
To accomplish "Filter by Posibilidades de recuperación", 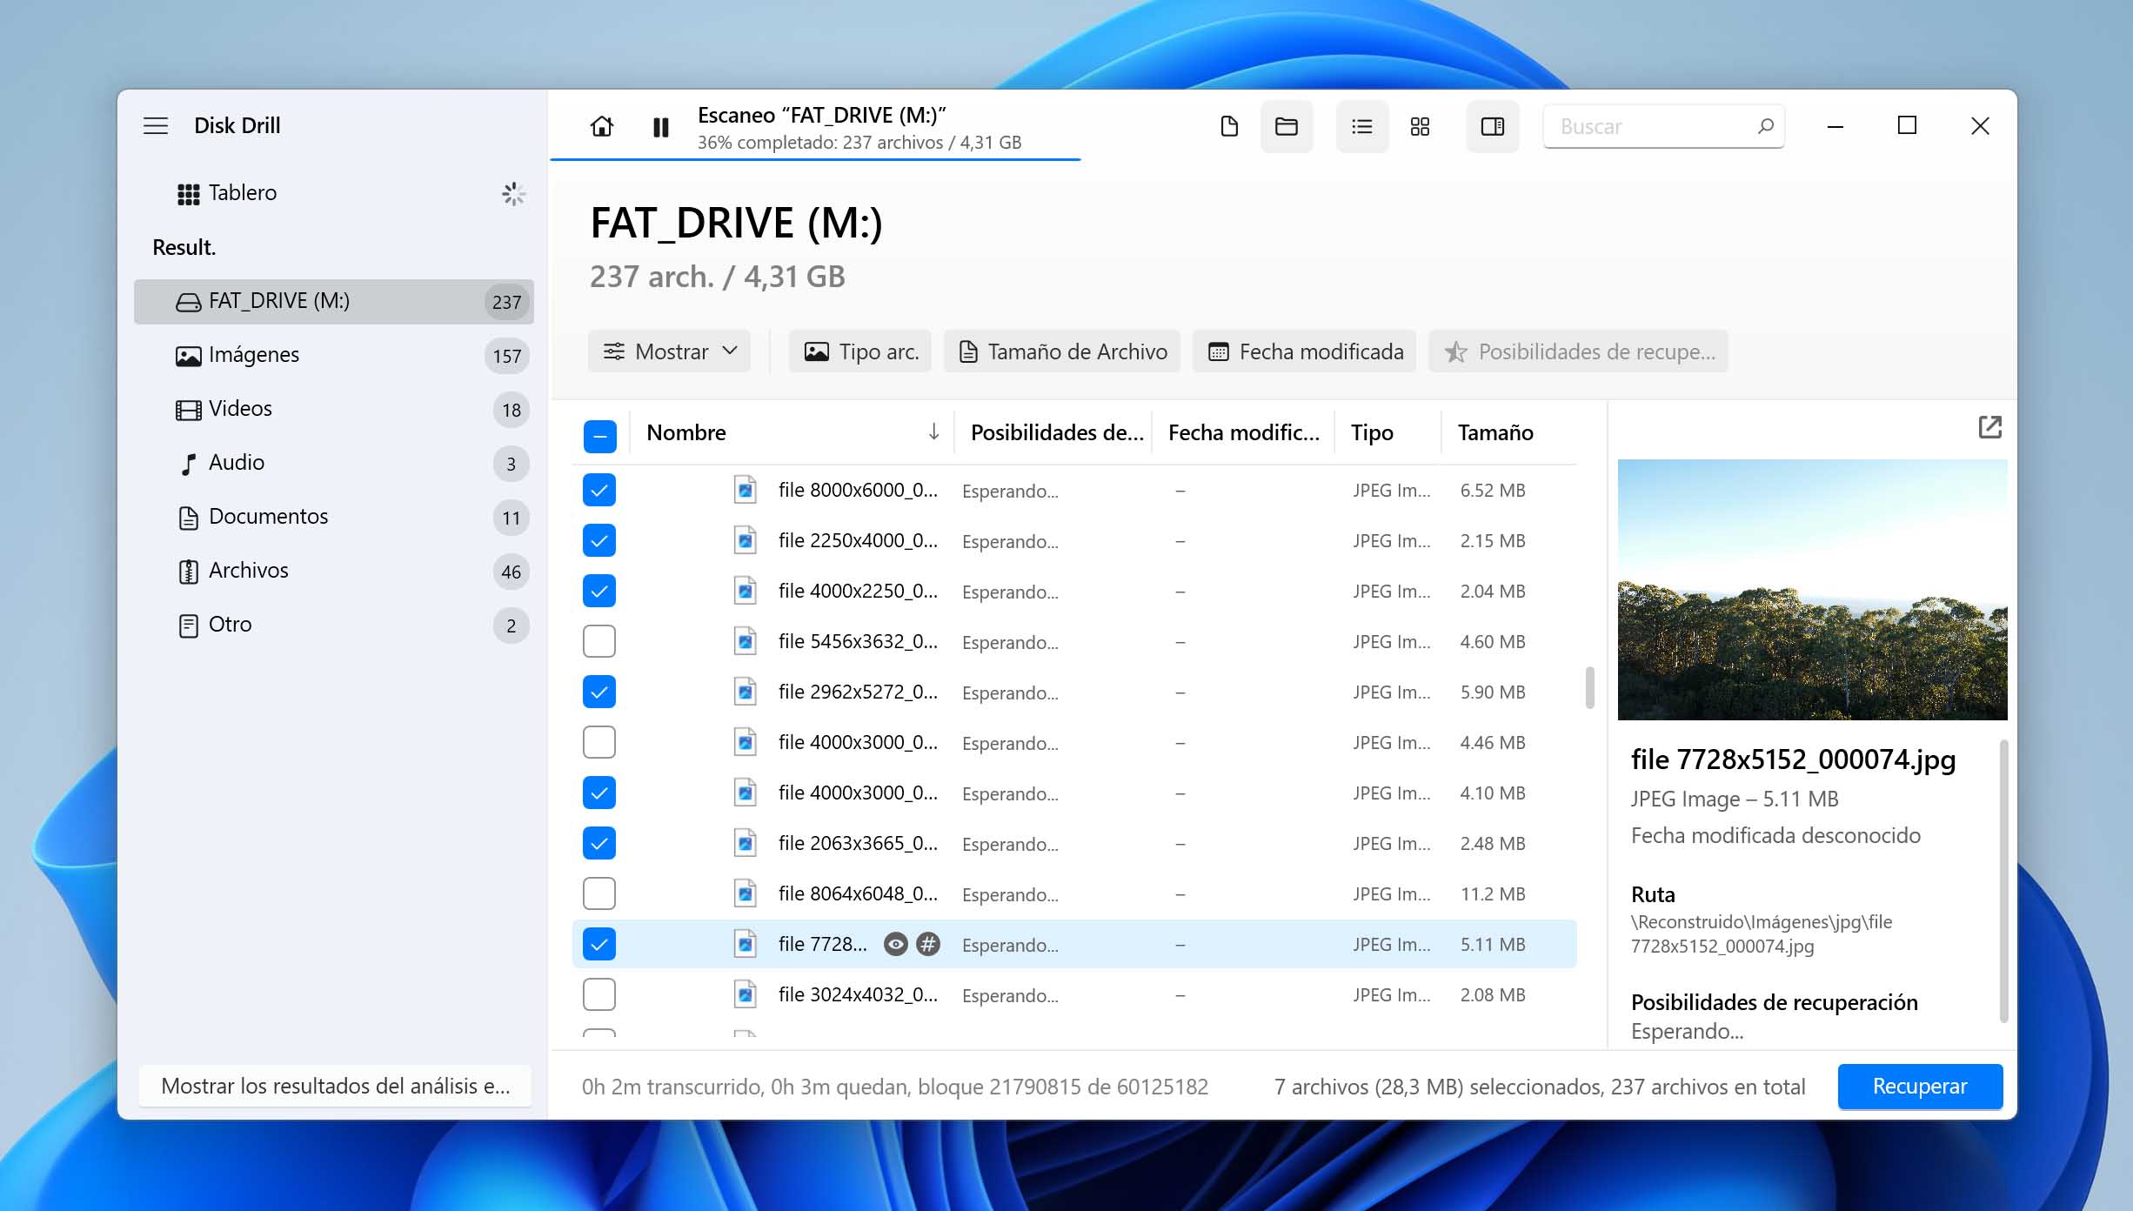I will tap(1578, 351).
